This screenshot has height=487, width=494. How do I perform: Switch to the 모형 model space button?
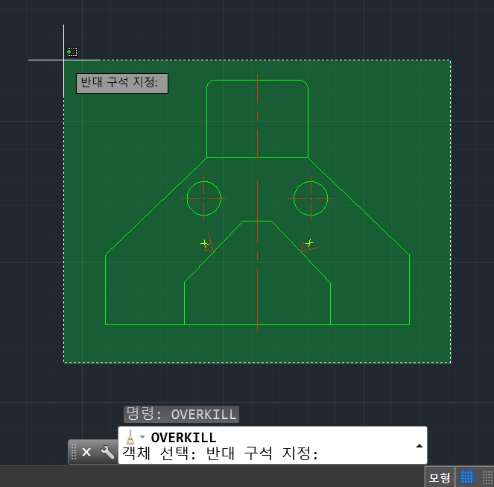point(440,477)
